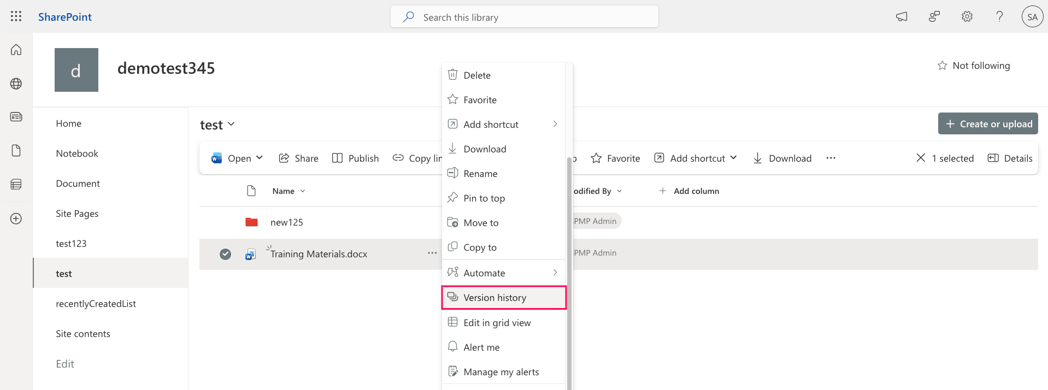The height and width of the screenshot is (390, 1048).
Task: Open the Modified By column dropdown
Action: 619,191
